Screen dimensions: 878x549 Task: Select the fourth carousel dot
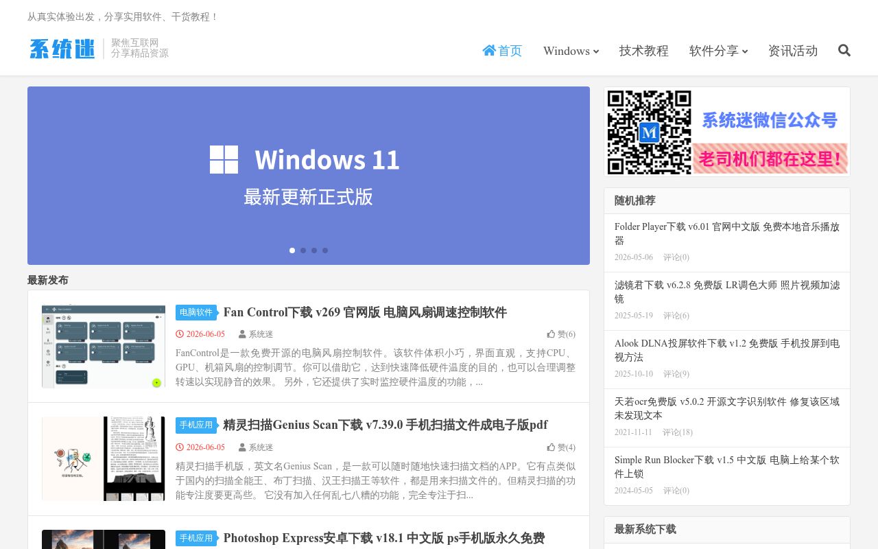[x=325, y=250]
